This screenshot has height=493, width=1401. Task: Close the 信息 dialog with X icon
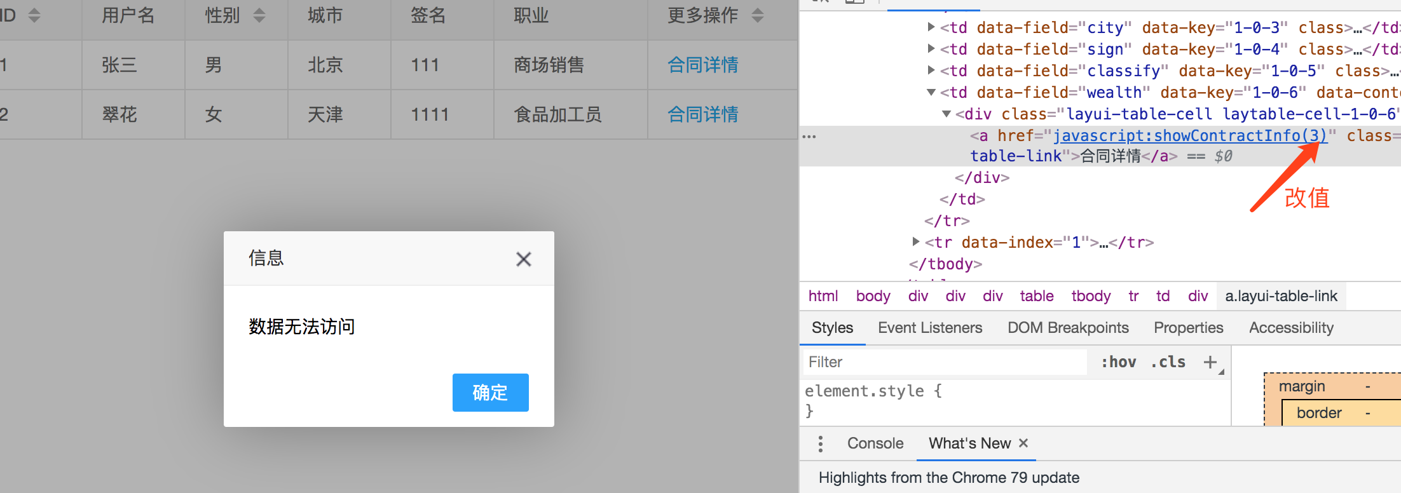(x=523, y=259)
